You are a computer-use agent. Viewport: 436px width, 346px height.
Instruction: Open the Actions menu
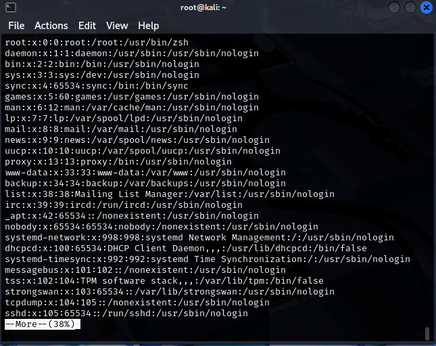click(51, 26)
